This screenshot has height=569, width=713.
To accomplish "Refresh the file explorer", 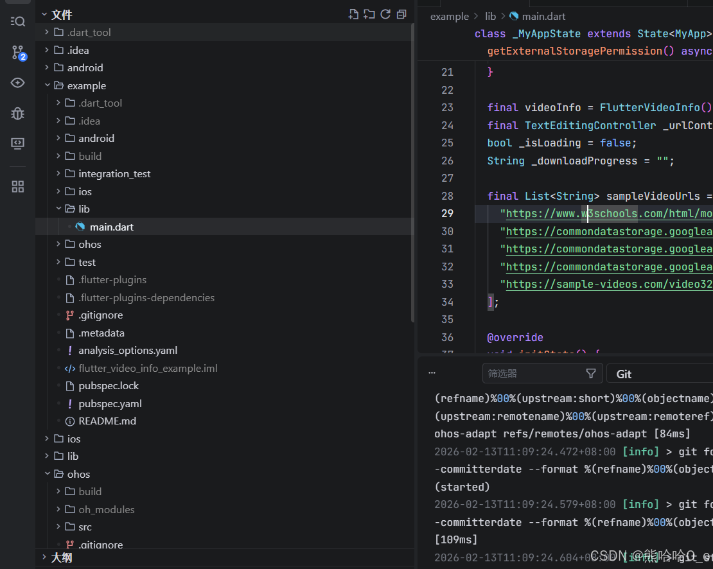I will tap(385, 15).
